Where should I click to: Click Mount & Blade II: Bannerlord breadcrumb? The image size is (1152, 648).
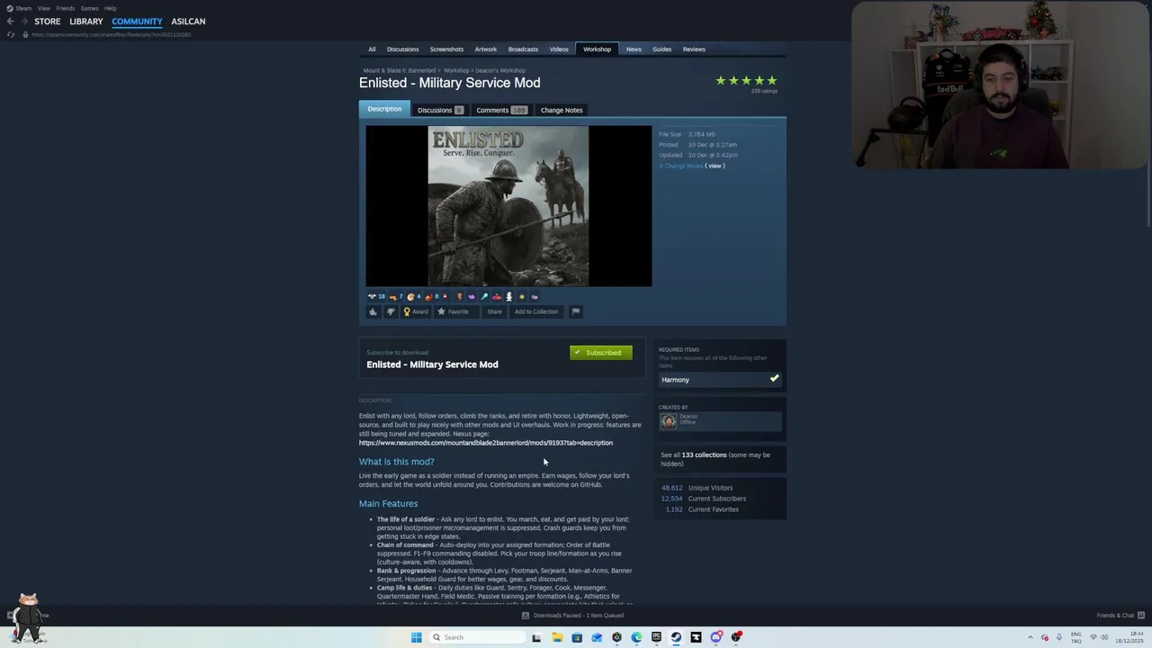point(400,70)
